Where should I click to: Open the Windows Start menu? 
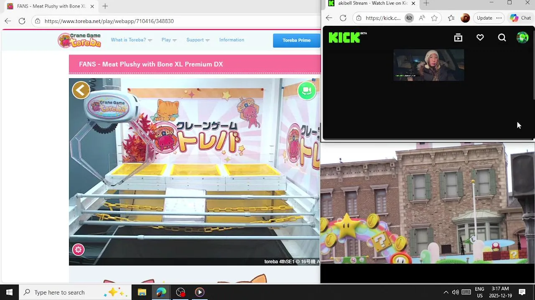point(9,292)
